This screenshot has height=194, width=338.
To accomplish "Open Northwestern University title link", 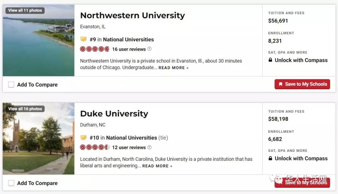I will (x=133, y=15).
